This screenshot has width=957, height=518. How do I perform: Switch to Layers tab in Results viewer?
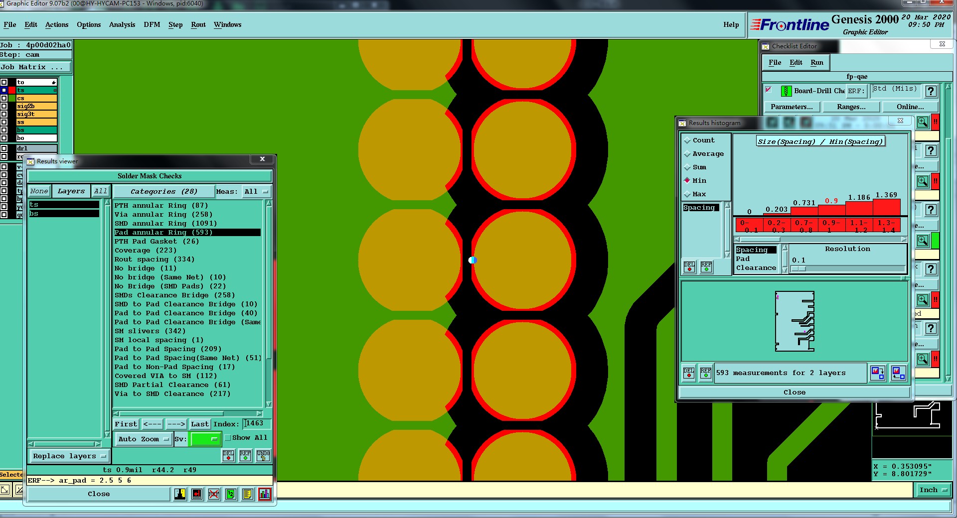71,191
